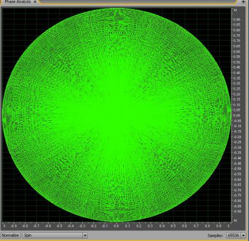Viewport: 249px width, 241px height.
Task: Click the top M marker on vertical ruler
Action: (235, 10)
